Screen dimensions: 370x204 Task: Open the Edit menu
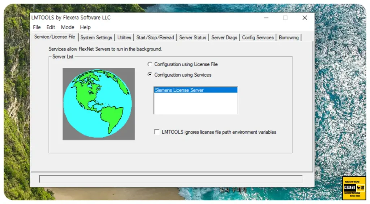[51, 27]
